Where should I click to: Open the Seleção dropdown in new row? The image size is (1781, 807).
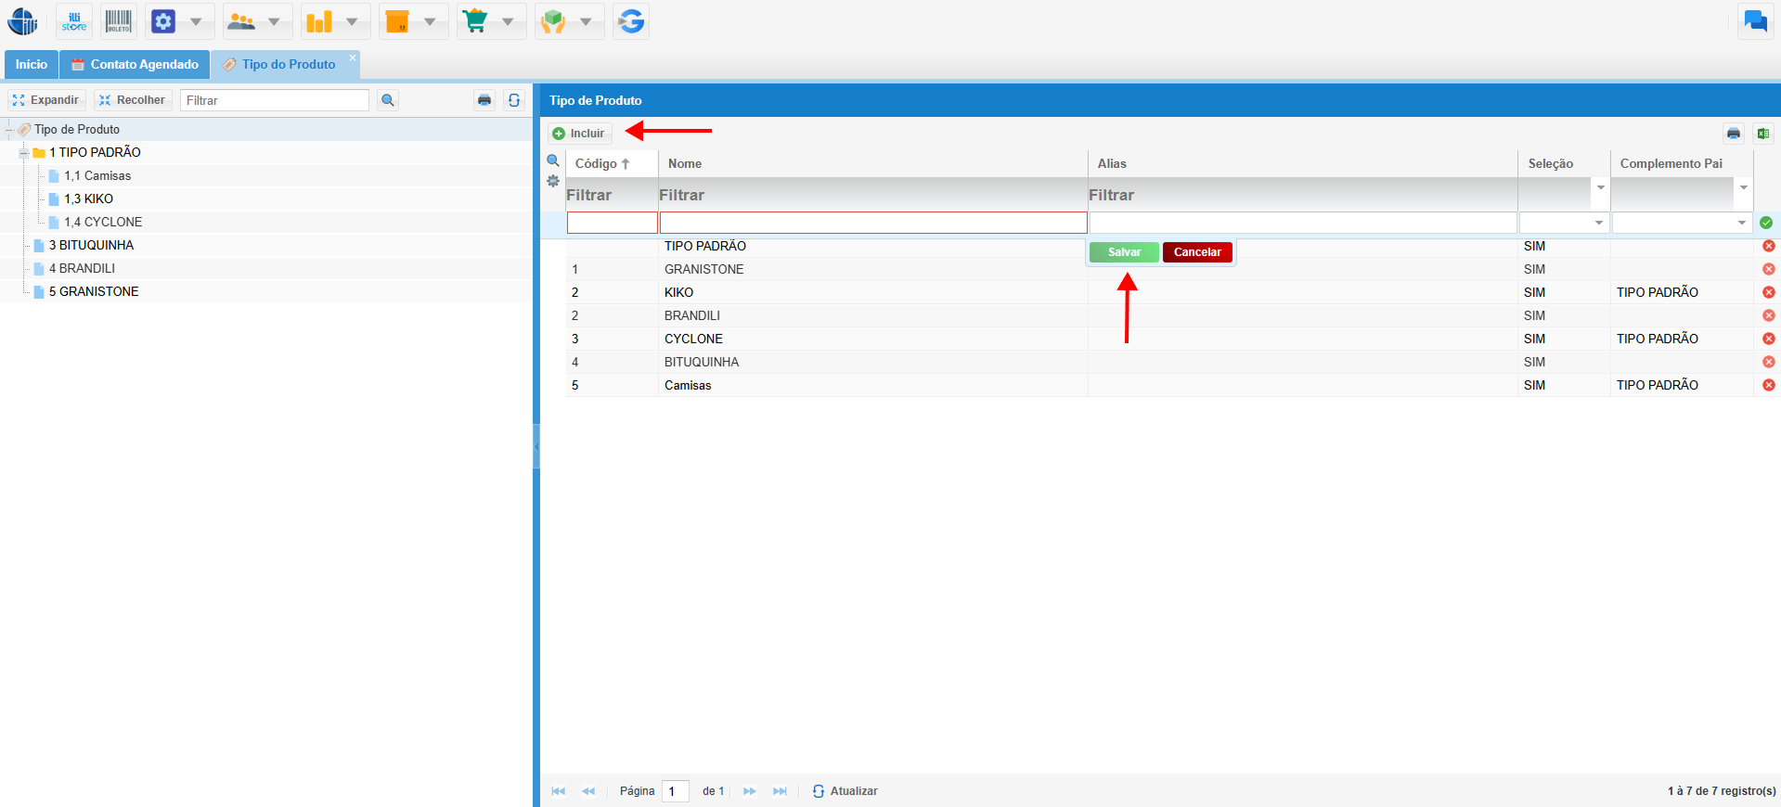pyautogui.click(x=1598, y=223)
